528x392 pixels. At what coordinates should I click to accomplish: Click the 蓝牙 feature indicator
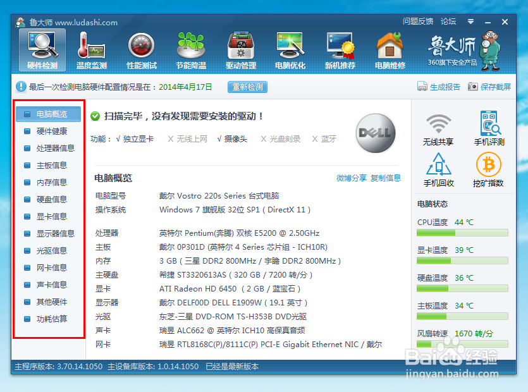324,138
